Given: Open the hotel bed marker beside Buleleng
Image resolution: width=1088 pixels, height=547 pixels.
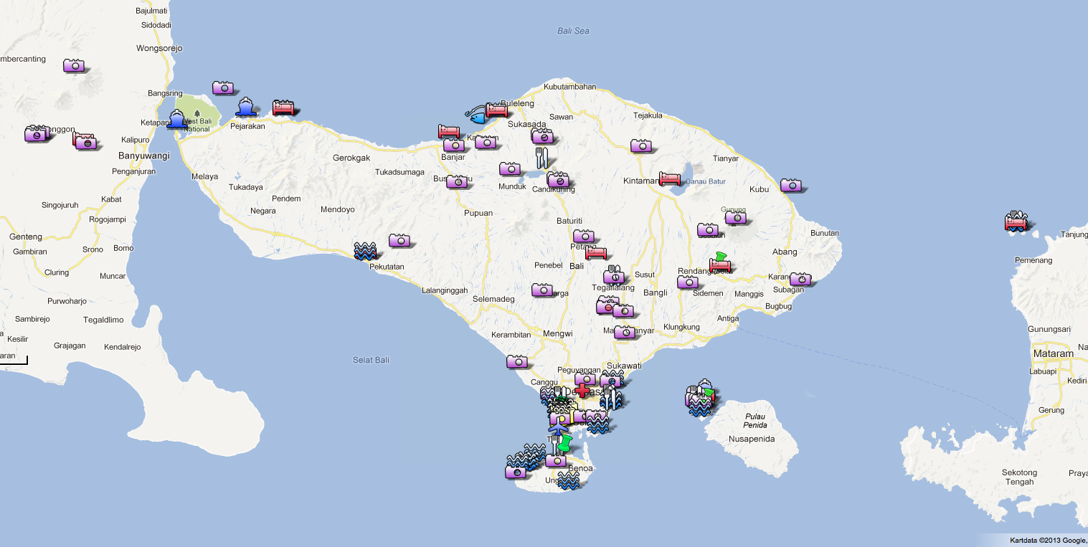Looking at the screenshot, I should 496,110.
